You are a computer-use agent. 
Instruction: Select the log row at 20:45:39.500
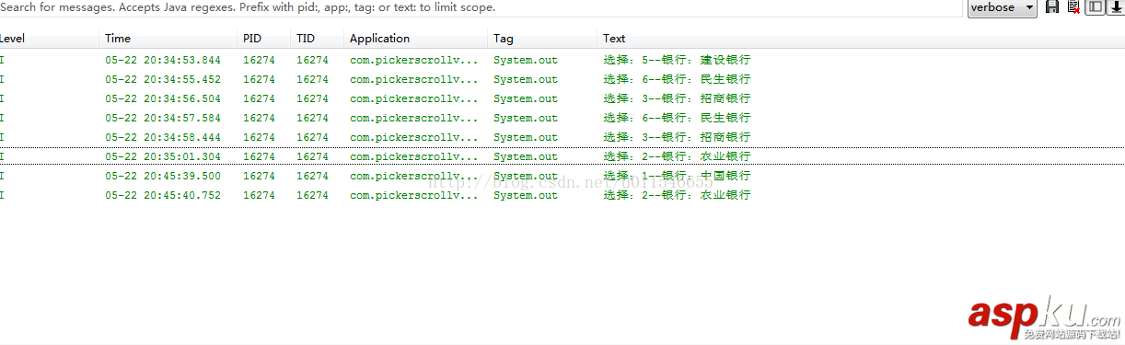[562, 176]
